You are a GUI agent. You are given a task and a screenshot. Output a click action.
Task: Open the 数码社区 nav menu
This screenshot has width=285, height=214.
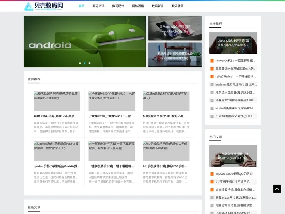click(x=177, y=6)
